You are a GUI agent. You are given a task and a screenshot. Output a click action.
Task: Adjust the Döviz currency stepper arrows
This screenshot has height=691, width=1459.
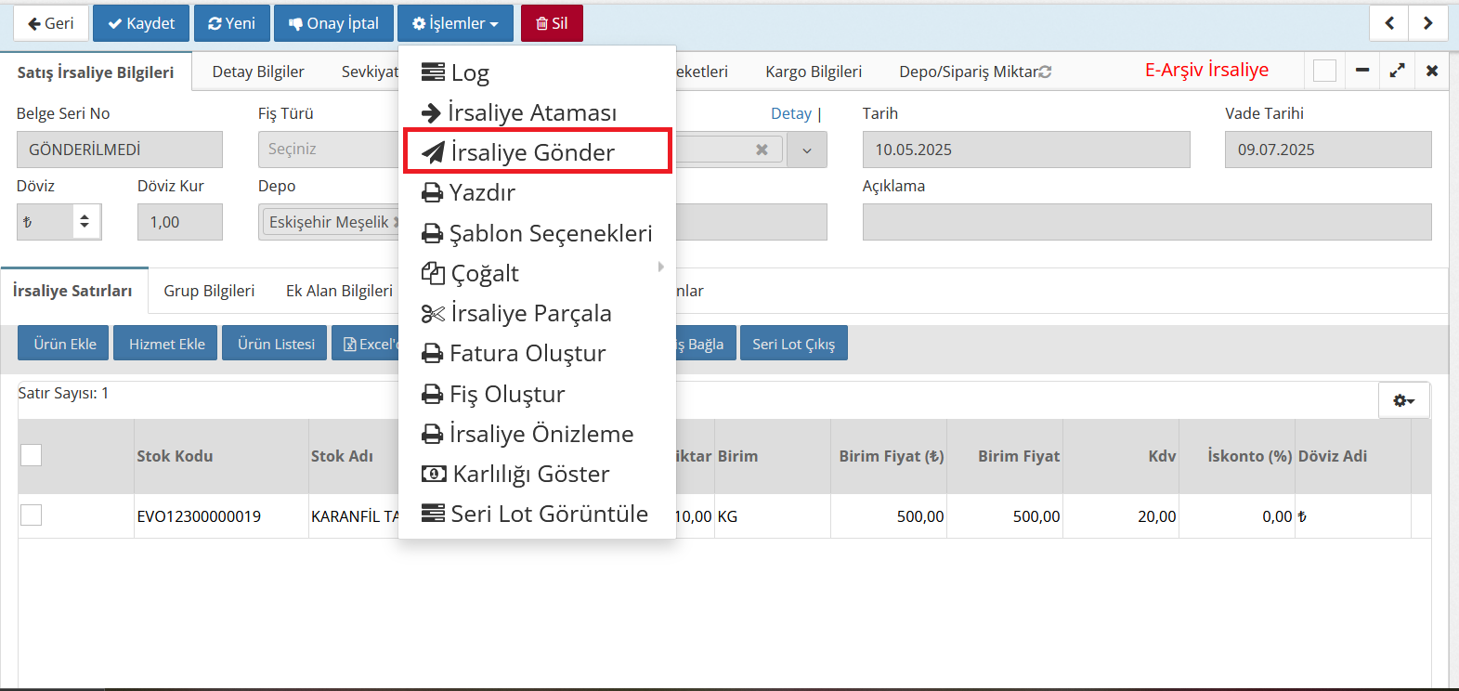point(85,222)
